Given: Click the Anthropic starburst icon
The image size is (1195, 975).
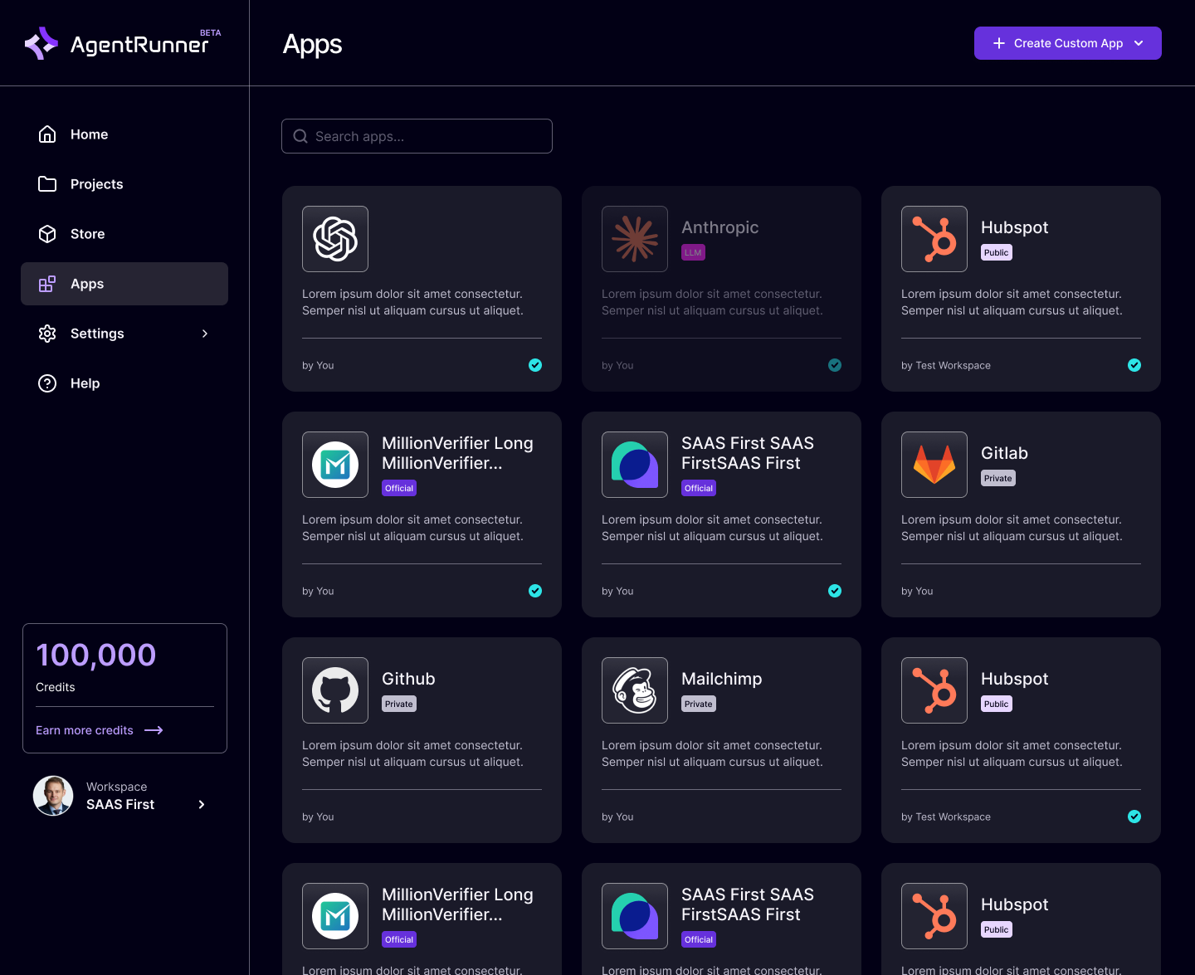Looking at the screenshot, I should point(635,239).
